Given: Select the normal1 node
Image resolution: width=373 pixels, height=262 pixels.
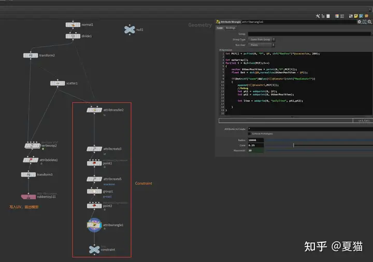Looking at the screenshot, I should pyautogui.click(x=73, y=25).
